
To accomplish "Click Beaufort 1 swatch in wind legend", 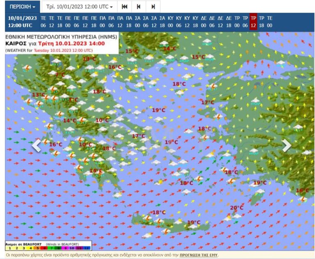I will (x=9, y=248).
